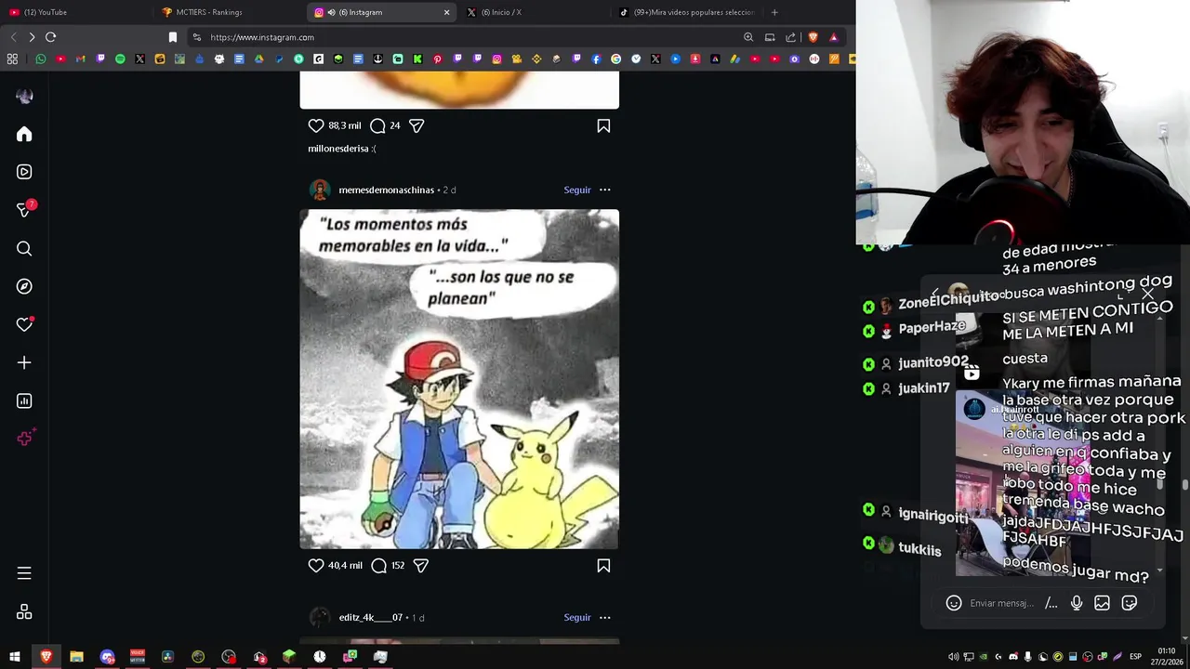This screenshot has height=669, width=1190.
Task: Open Reels from the Instagram sidebar
Action: click(x=24, y=172)
